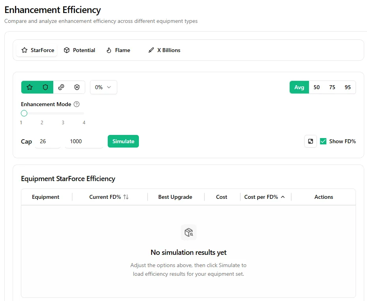This screenshot has width=367, height=301.
Task: Click the Simulate button
Action: [123, 141]
